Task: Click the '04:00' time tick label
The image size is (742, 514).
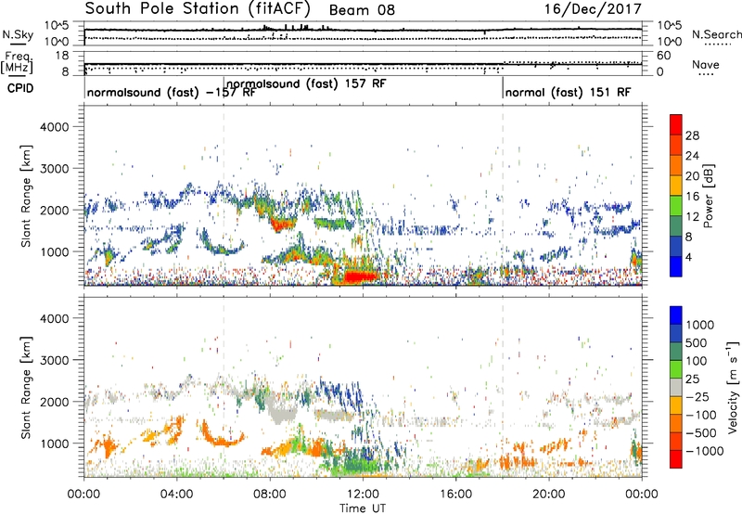Action: click(177, 495)
